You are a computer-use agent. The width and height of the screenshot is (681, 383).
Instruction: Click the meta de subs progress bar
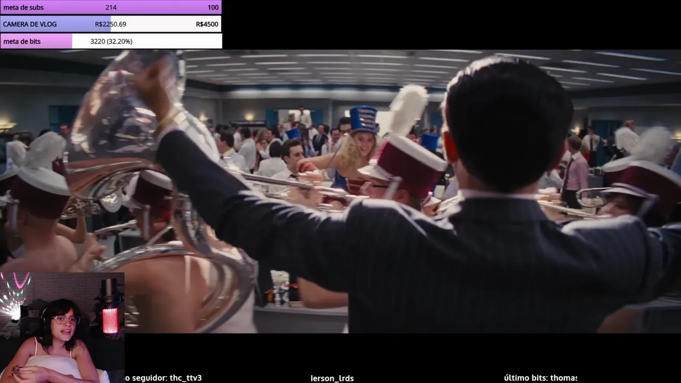(111, 7)
